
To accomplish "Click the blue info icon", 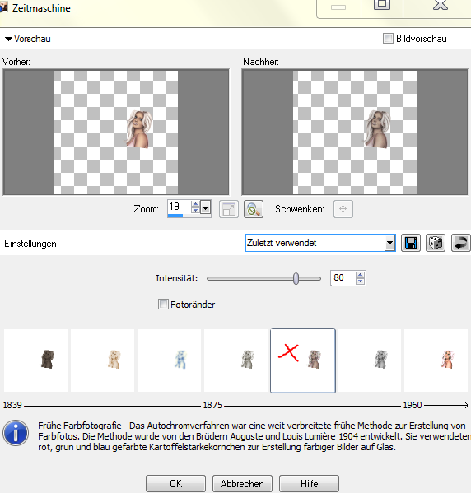I will click(x=16, y=433).
